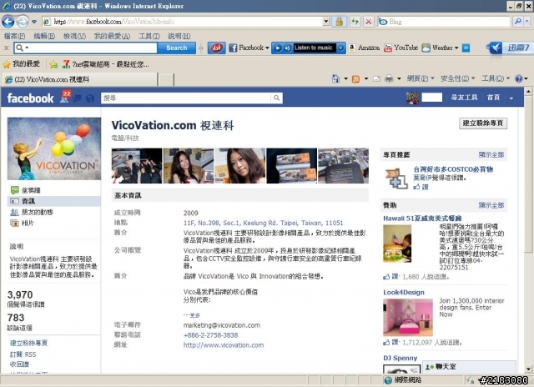
Task: Open the Facebook account dropdown arrow
Action: pos(511,98)
